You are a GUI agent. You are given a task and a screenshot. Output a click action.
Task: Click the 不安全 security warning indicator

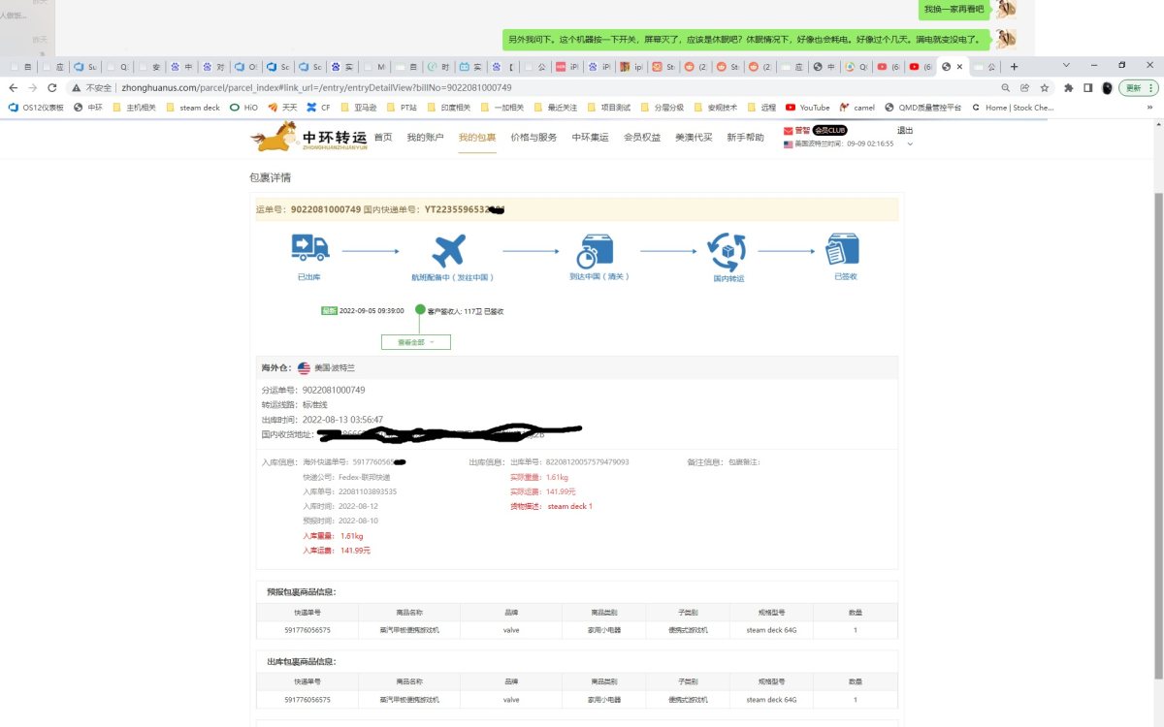[x=92, y=87]
